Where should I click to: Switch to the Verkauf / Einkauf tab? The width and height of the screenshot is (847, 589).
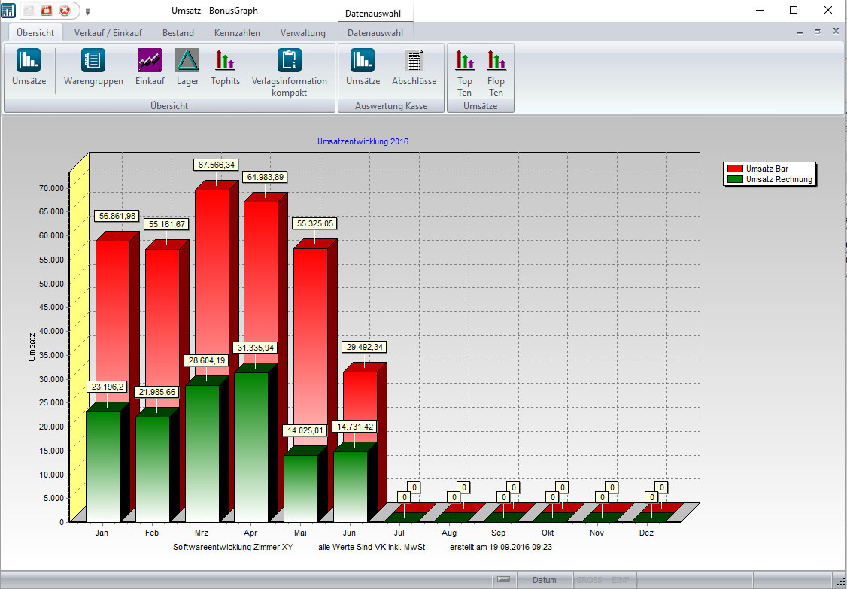pos(108,33)
